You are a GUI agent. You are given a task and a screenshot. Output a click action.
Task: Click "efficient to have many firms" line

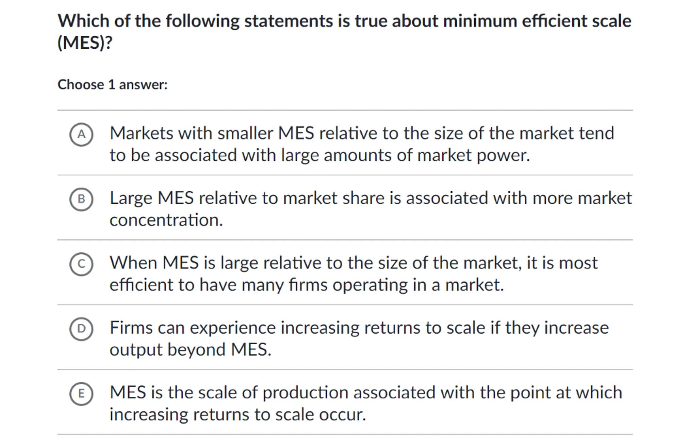coord(306,285)
